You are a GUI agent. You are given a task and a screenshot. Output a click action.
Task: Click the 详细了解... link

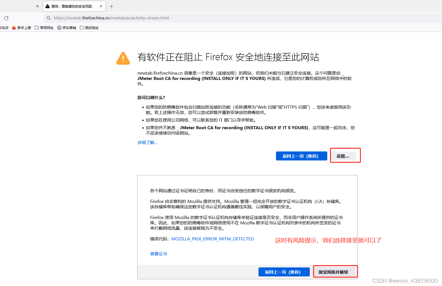[x=147, y=142]
